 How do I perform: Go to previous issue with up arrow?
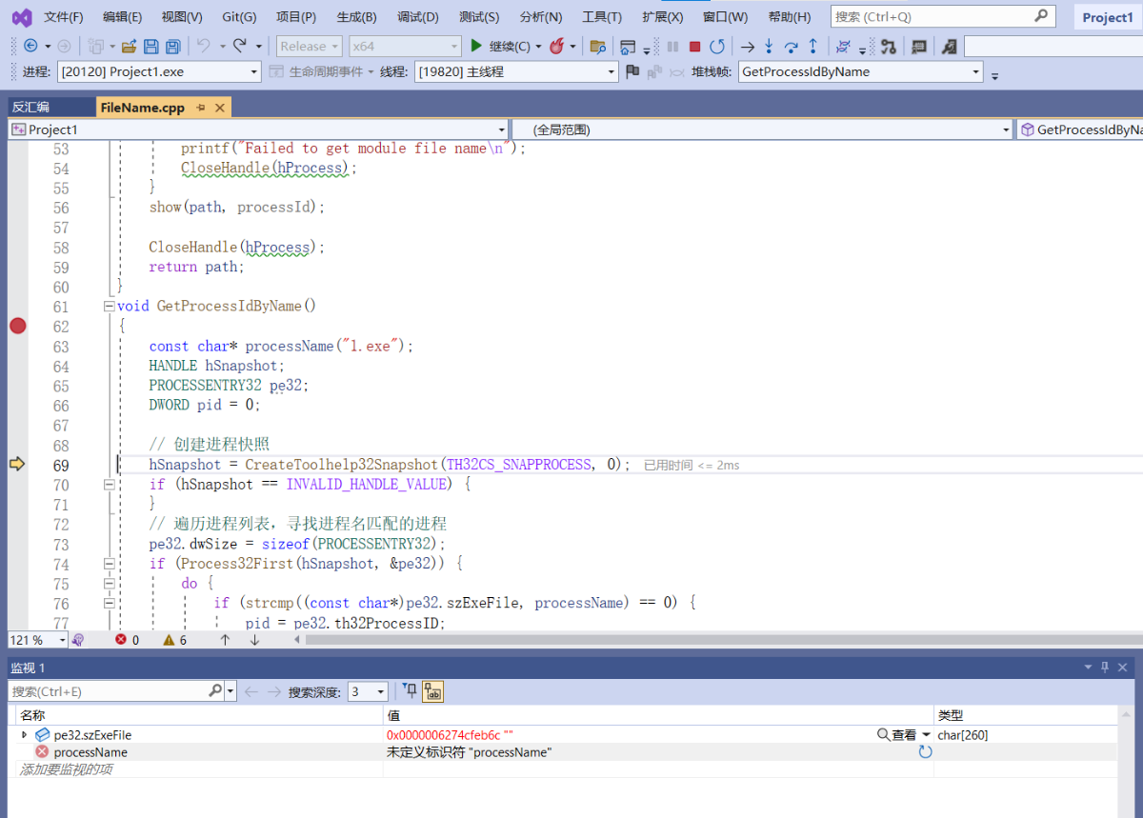click(225, 640)
